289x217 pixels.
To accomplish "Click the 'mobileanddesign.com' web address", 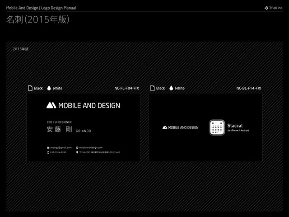I will tap(91, 148).
